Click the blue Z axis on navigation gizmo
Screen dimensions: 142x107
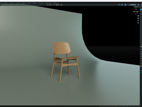click(x=136, y=9)
